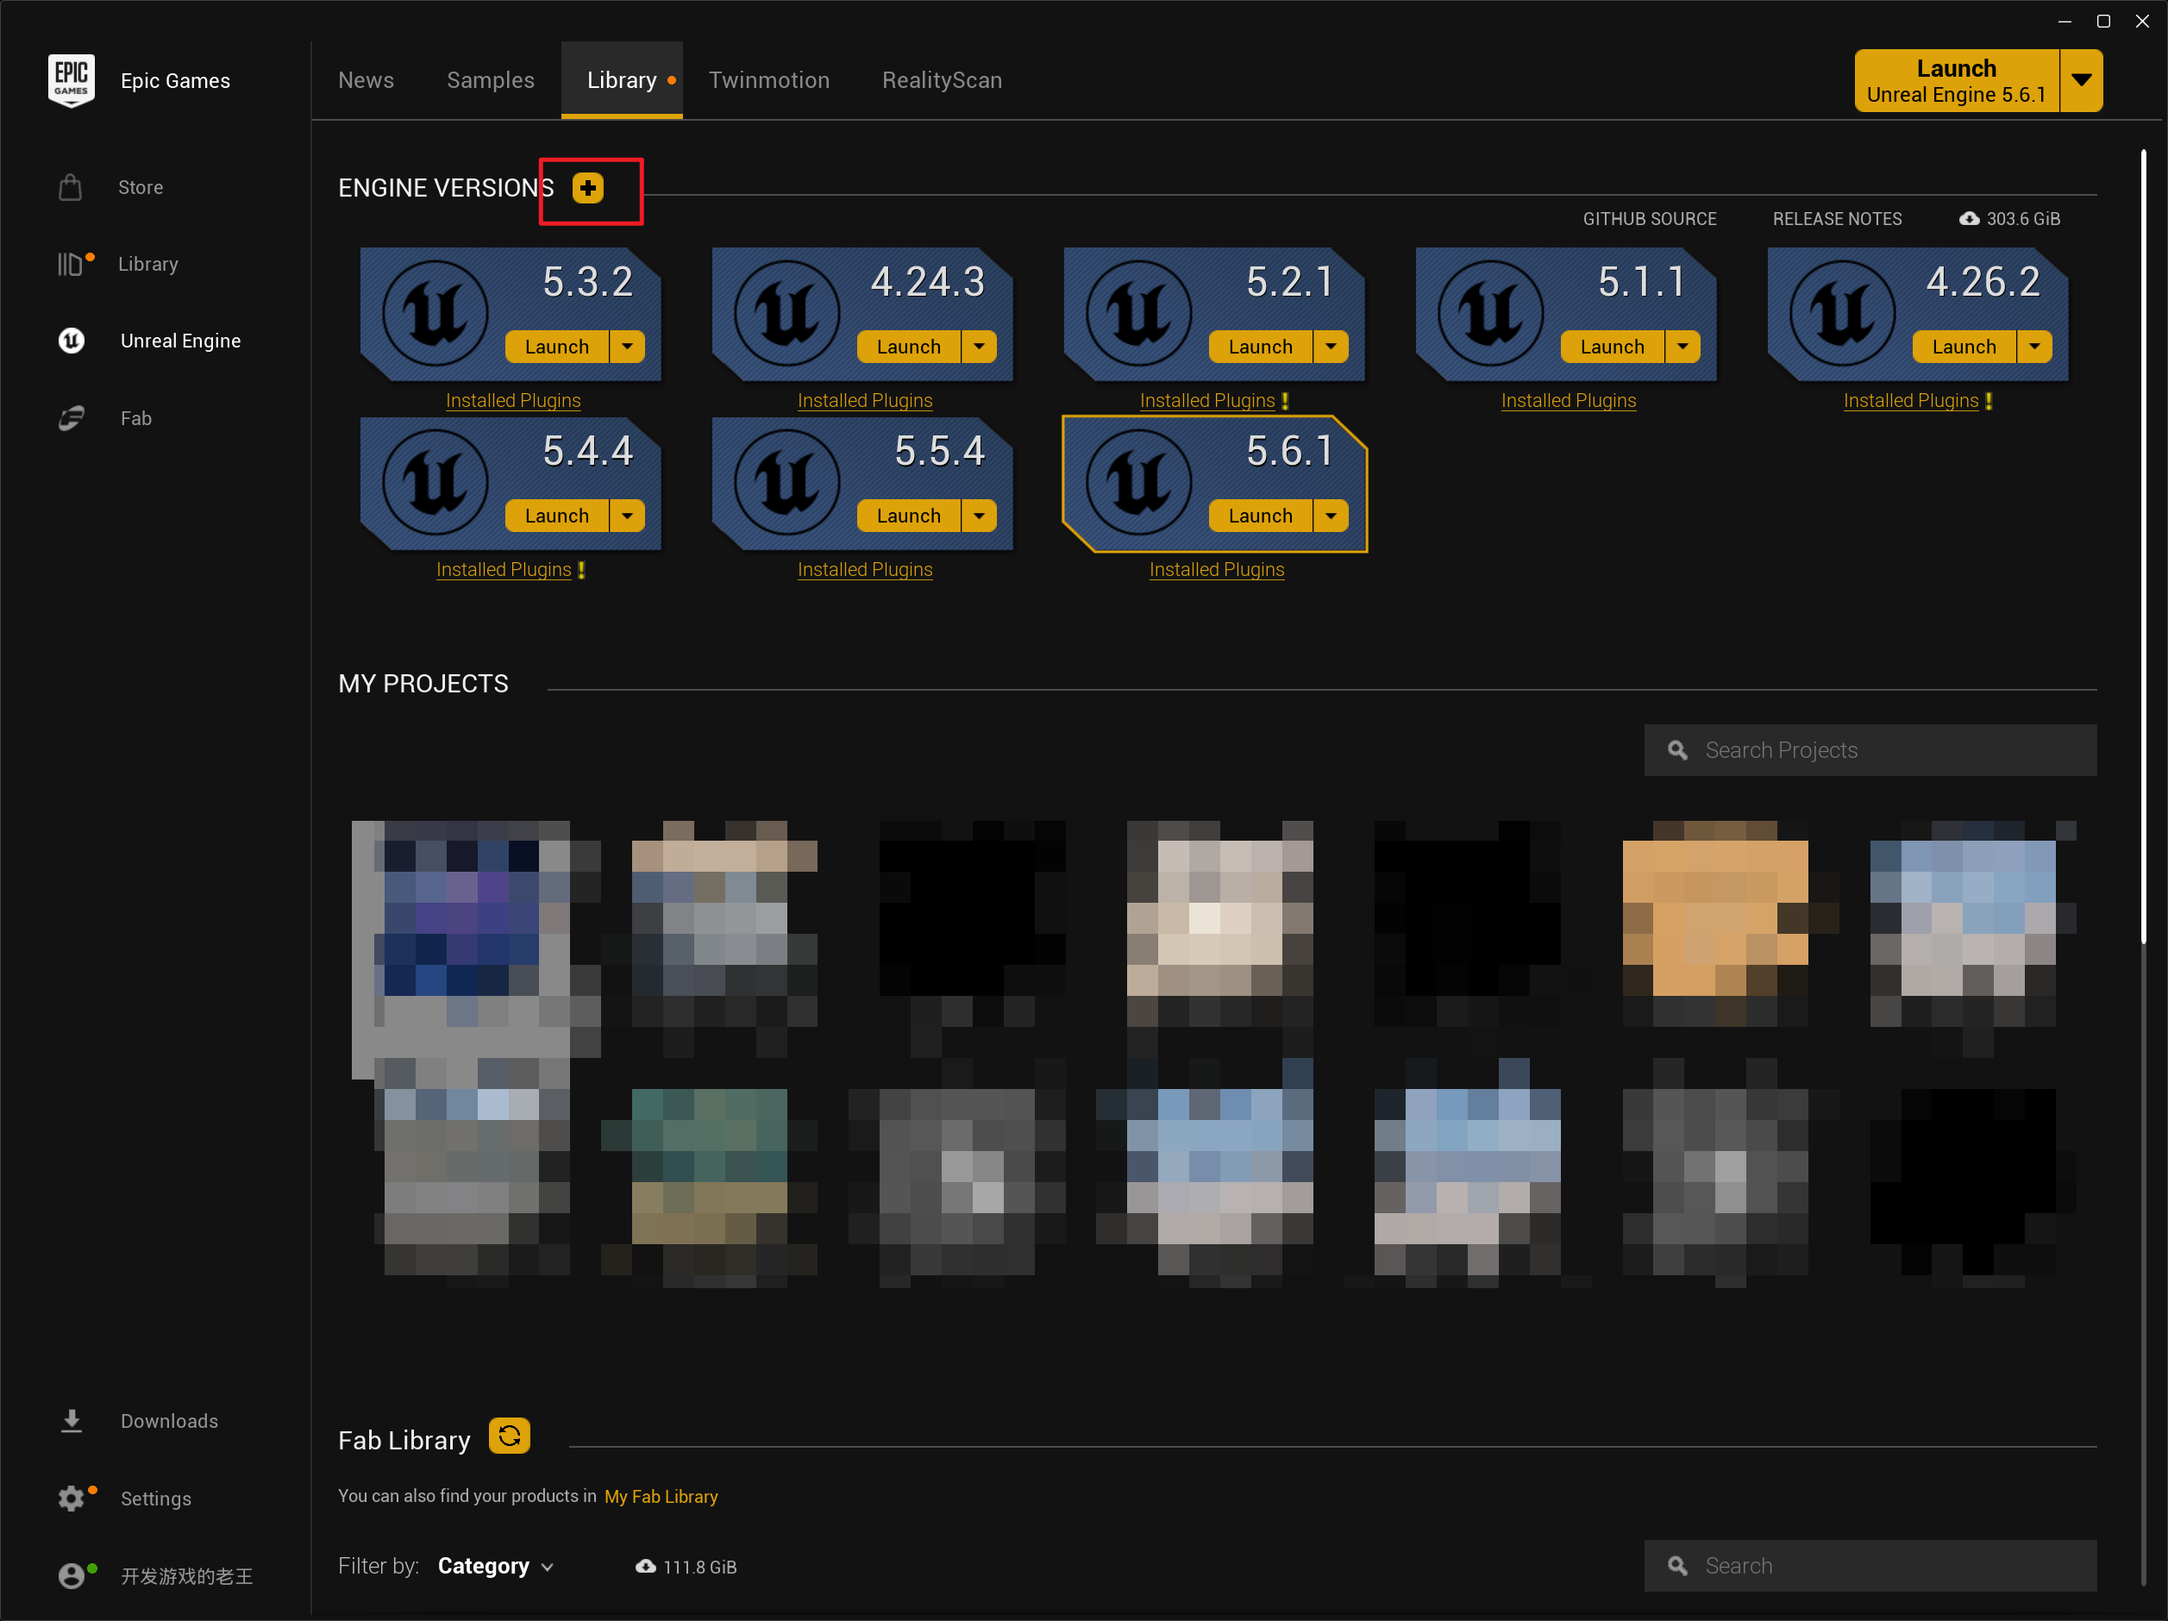The image size is (2168, 1621).
Task: Click the Fab Library refresh icon
Action: 509,1436
